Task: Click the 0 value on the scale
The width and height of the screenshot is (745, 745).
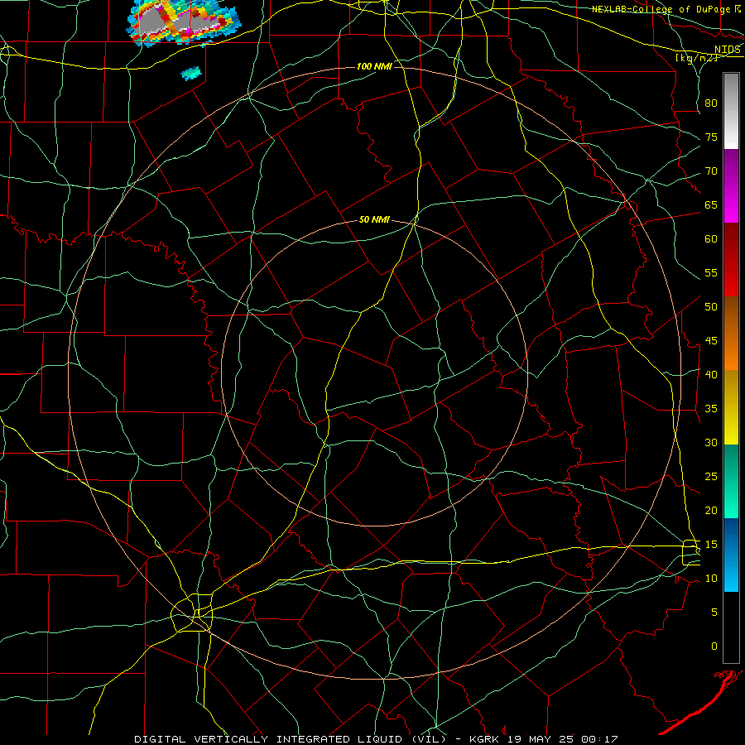Action: 714,646
